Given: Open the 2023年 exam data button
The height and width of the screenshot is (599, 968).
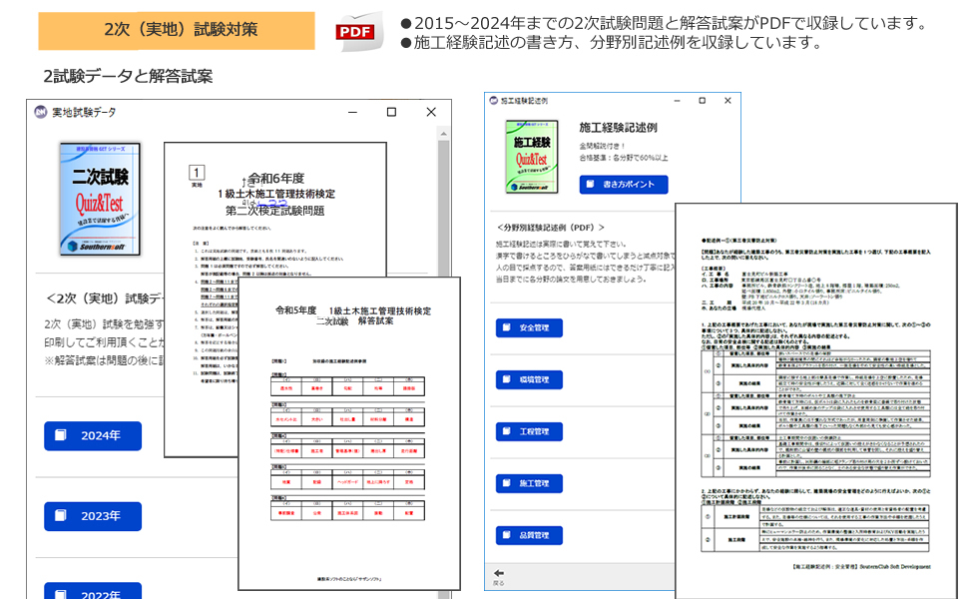Looking at the screenshot, I should tap(93, 516).
